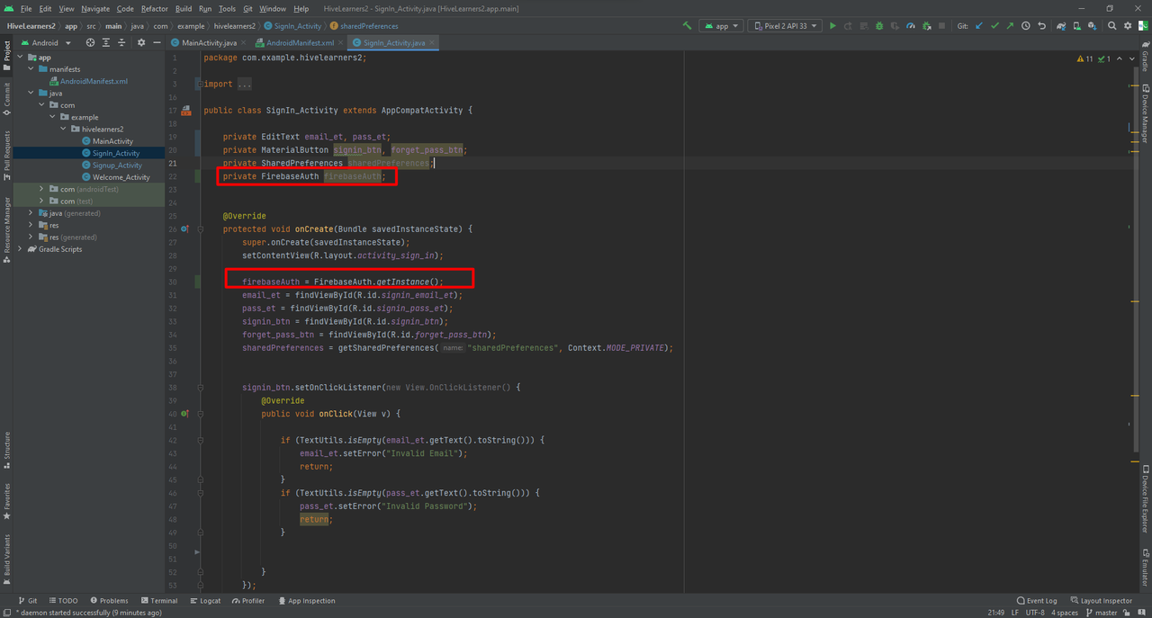Open Signup_Activity in the project tree

click(117, 166)
